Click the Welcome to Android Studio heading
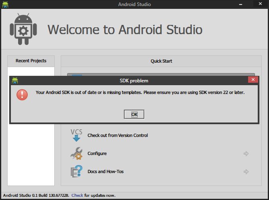This screenshot has height=200, width=269. (125, 30)
